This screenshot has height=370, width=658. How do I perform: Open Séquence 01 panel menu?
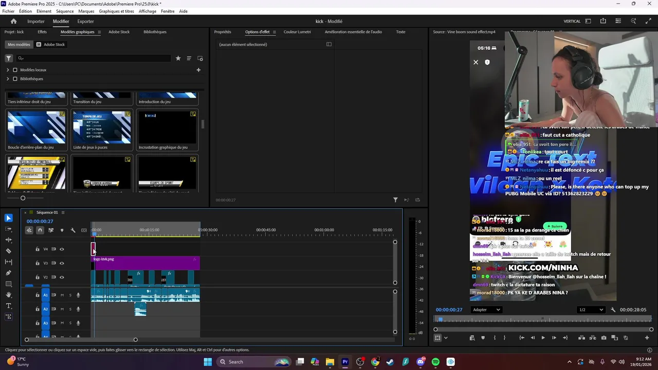pyautogui.click(x=63, y=212)
